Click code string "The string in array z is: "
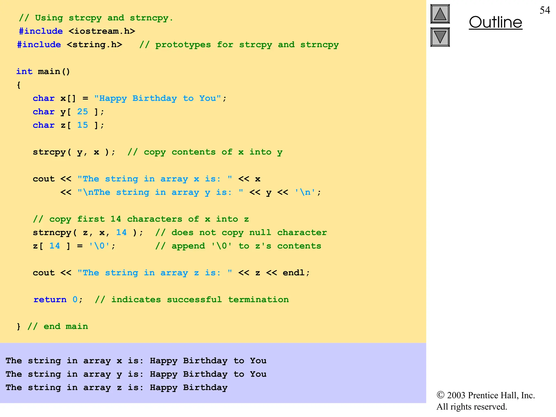 tap(155, 273)
